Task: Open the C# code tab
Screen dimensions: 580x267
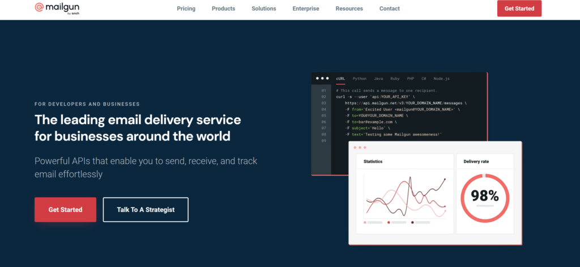Action: (424, 79)
